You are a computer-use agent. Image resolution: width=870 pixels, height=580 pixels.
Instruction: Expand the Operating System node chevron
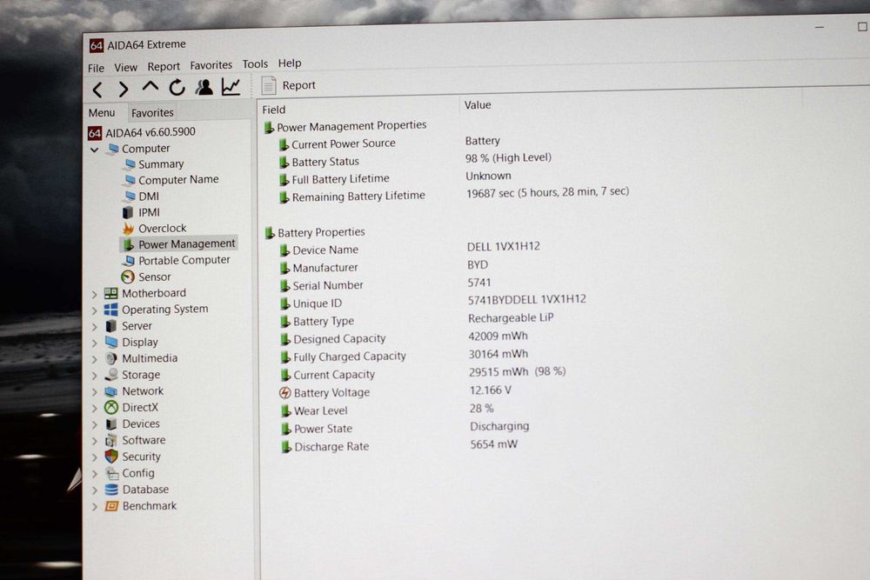pyautogui.click(x=94, y=311)
